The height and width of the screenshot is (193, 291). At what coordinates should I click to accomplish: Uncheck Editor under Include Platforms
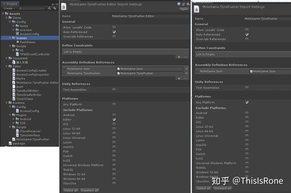[114, 120]
